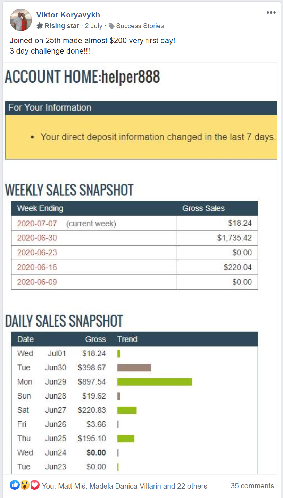
Task: Open week ending 2020-06-09 link
Action: pyautogui.click(x=37, y=282)
